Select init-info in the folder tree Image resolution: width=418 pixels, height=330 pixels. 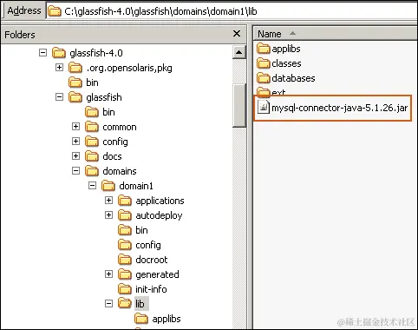pos(151,289)
